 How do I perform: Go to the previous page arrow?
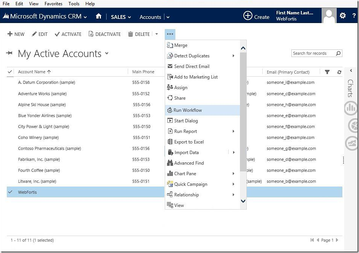[318, 240]
